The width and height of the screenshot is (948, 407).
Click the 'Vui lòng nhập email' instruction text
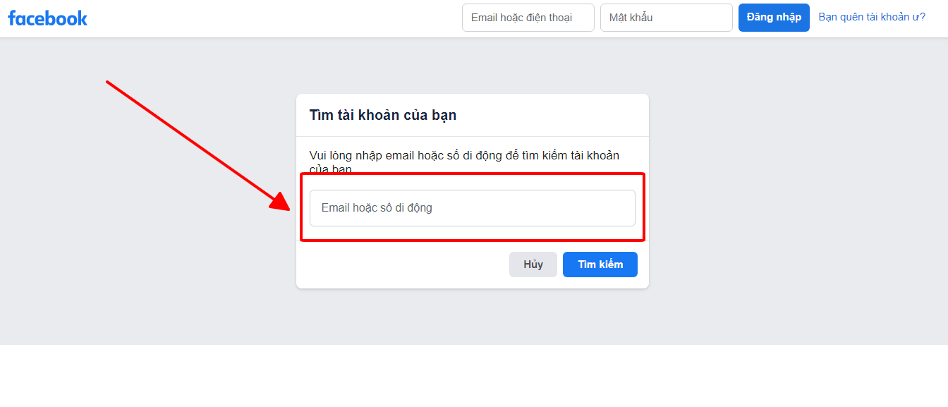(x=464, y=162)
